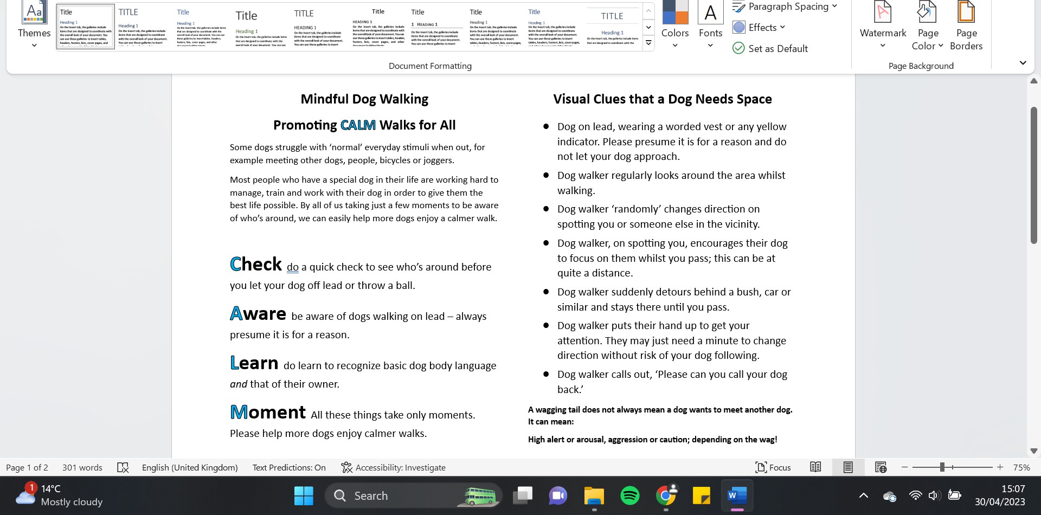Open Wi-Fi network settings icon

(x=915, y=495)
